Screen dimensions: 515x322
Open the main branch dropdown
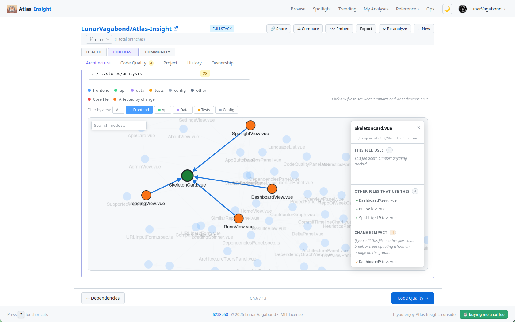tap(99, 39)
